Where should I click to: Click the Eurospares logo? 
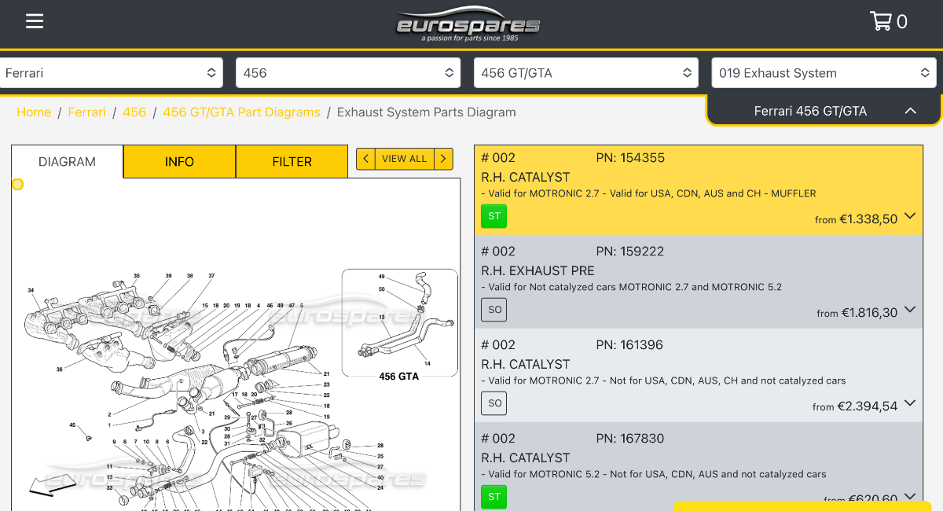[468, 24]
